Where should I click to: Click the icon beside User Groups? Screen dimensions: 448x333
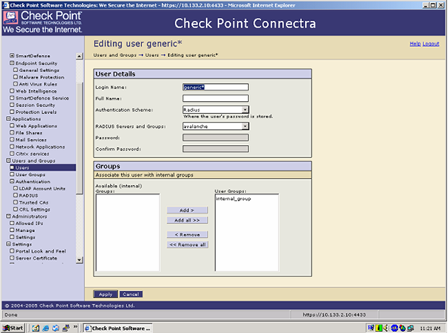pos(11,175)
